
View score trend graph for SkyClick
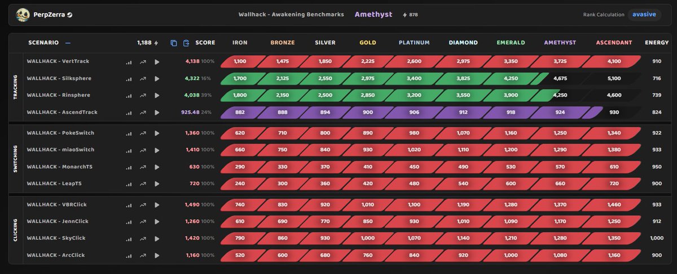pos(143,239)
